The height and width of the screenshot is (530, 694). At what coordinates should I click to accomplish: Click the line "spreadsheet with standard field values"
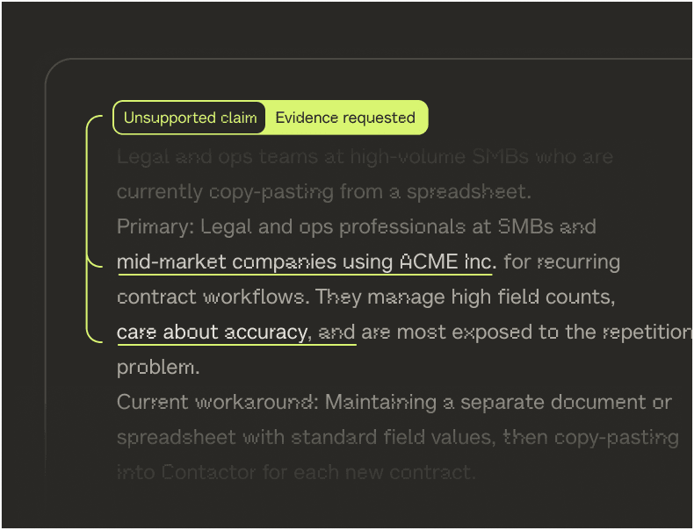[397, 437]
